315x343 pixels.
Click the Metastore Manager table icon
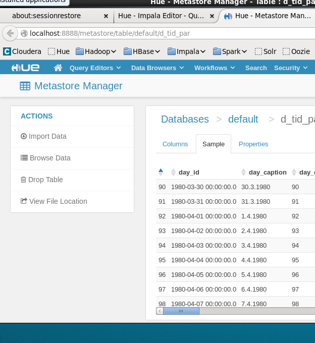coord(25,86)
